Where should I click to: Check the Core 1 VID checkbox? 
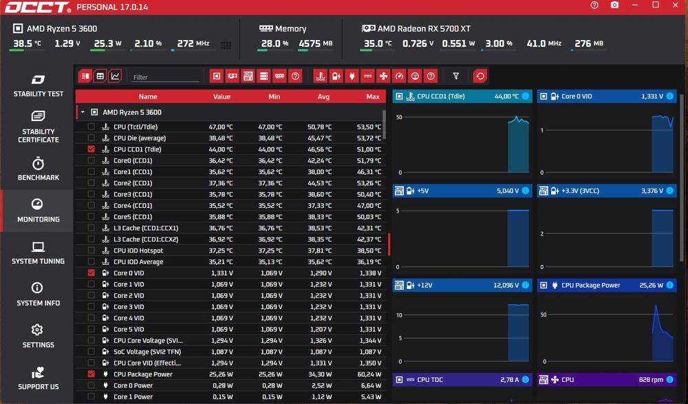pos(91,284)
